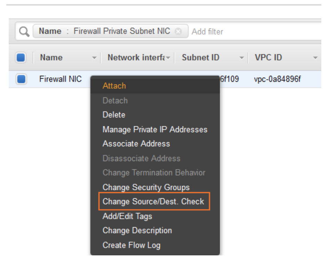Screen dimensions: 331x263
Task: Select Change Source/Dest. Check
Action: [x=153, y=201]
